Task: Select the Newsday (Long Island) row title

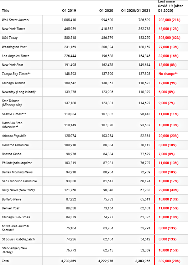Action: [x=19, y=92]
